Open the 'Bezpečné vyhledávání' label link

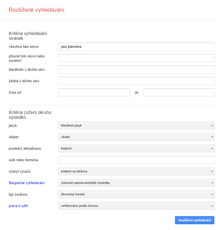pos(27,183)
